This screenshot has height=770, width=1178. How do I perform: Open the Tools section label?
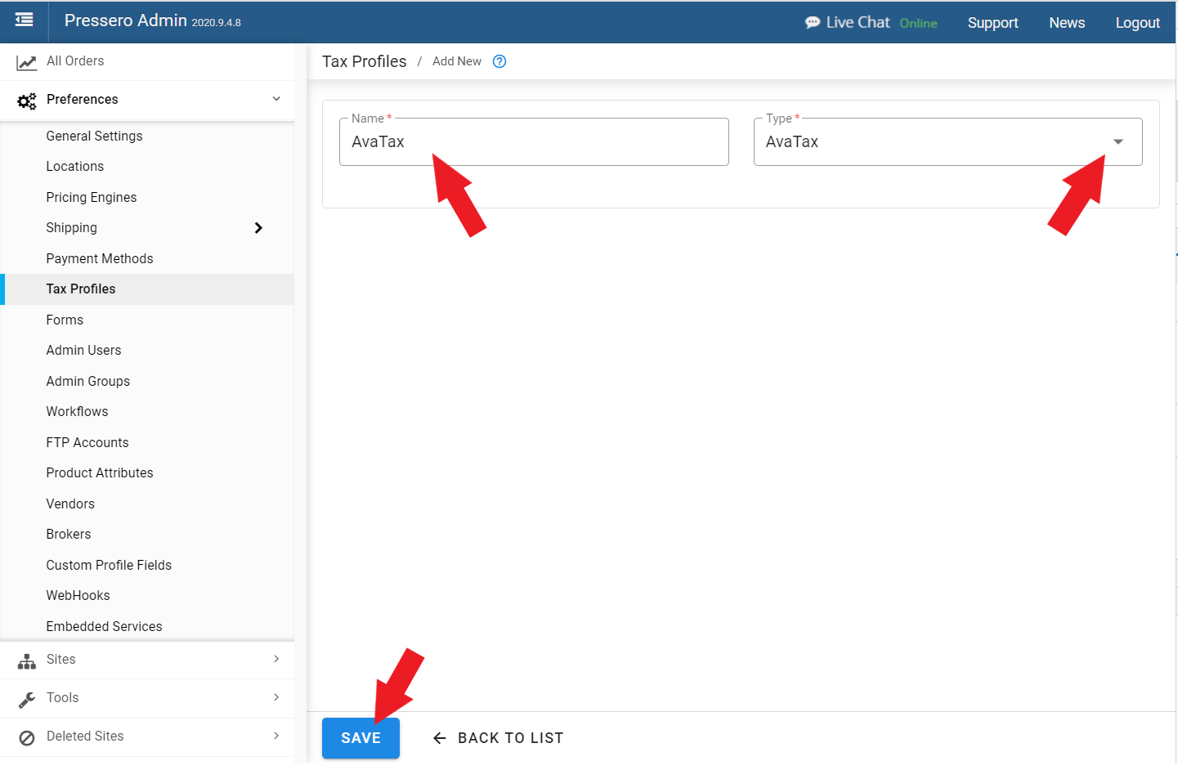(x=63, y=698)
